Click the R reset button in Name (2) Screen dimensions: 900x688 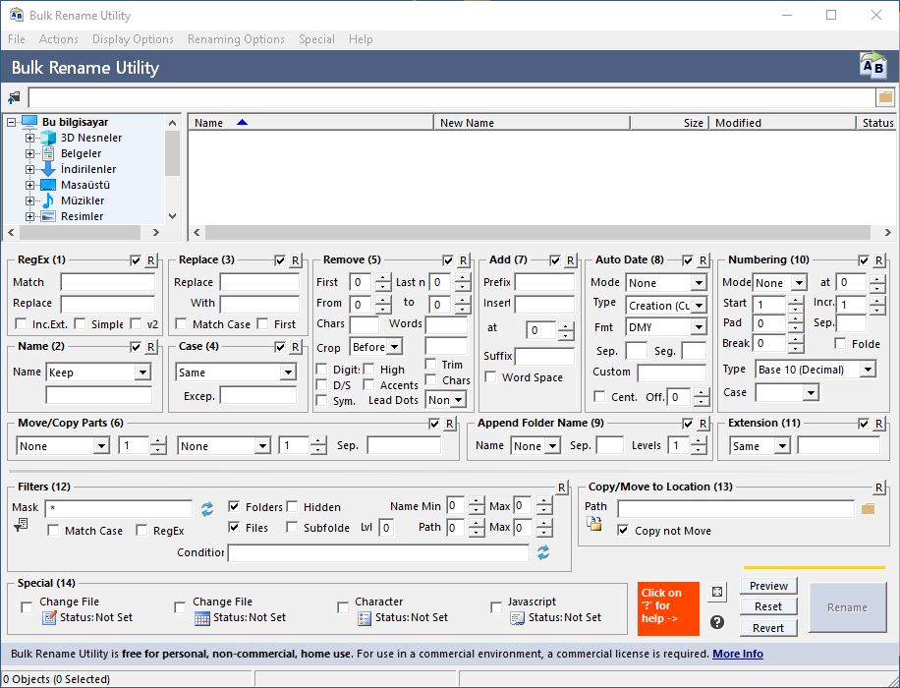coord(151,347)
